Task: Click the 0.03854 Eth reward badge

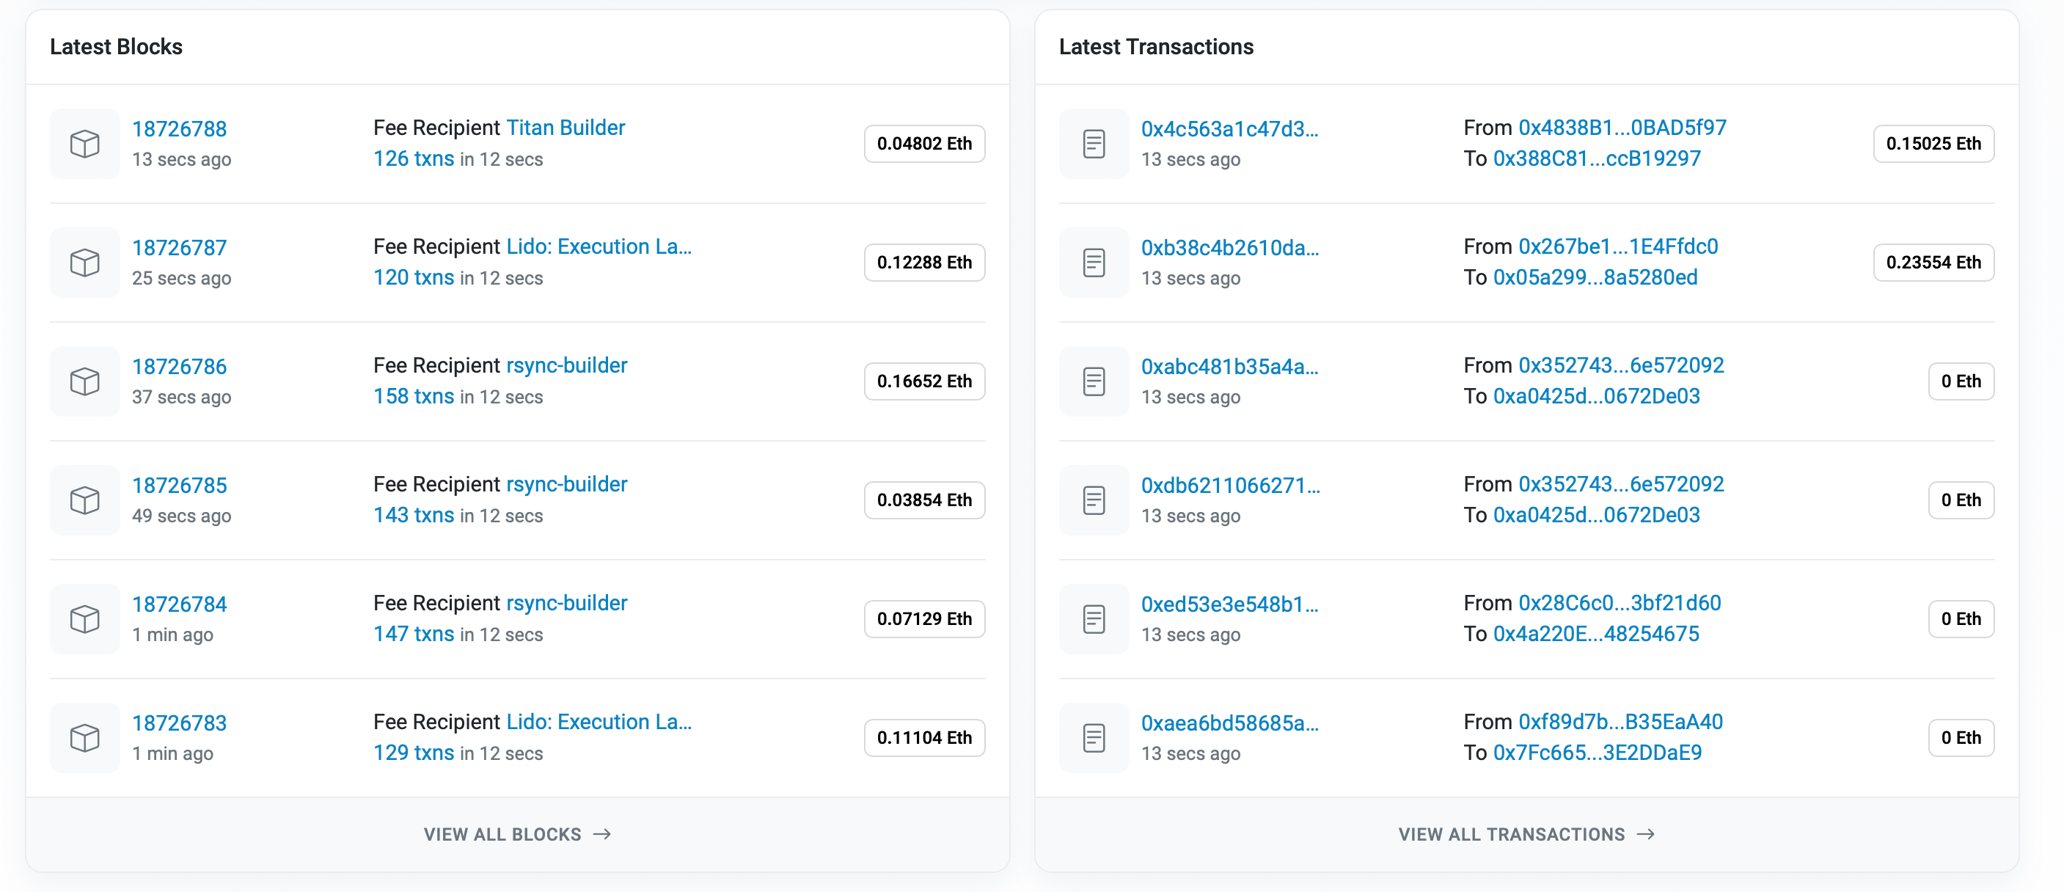Action: click(x=925, y=500)
